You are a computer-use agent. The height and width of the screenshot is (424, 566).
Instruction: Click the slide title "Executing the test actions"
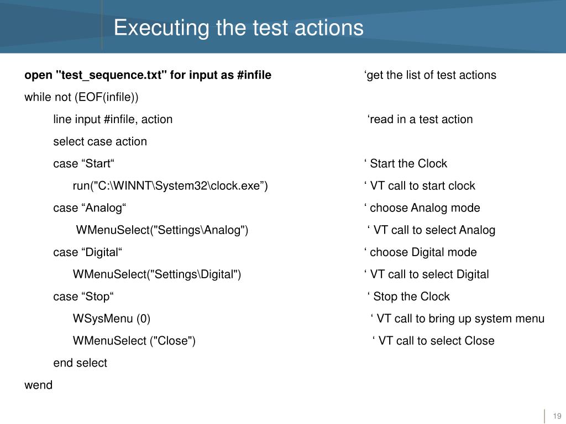(238, 28)
